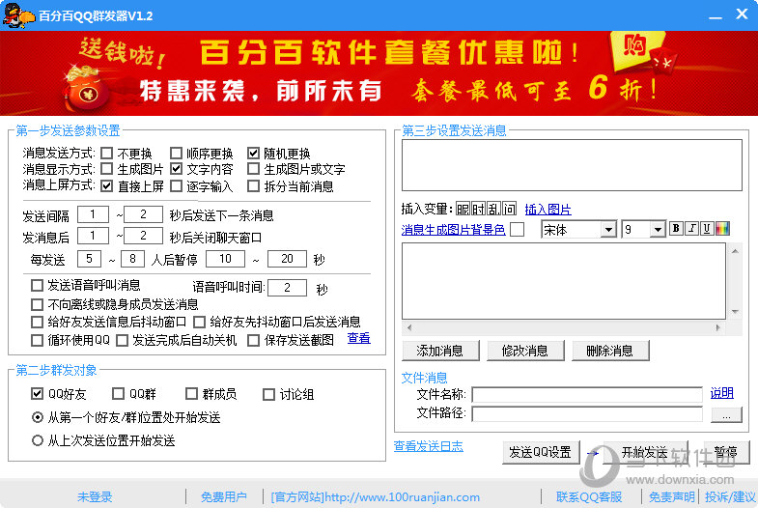Enable 逐字输入 option
Screen dimensions: 758x508
tap(176, 186)
